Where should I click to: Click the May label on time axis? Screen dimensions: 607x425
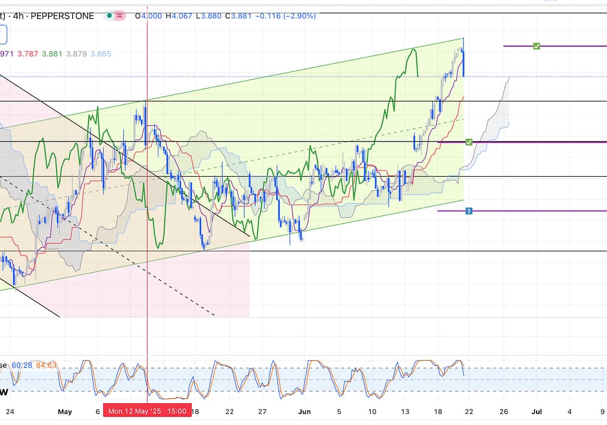[65, 412]
